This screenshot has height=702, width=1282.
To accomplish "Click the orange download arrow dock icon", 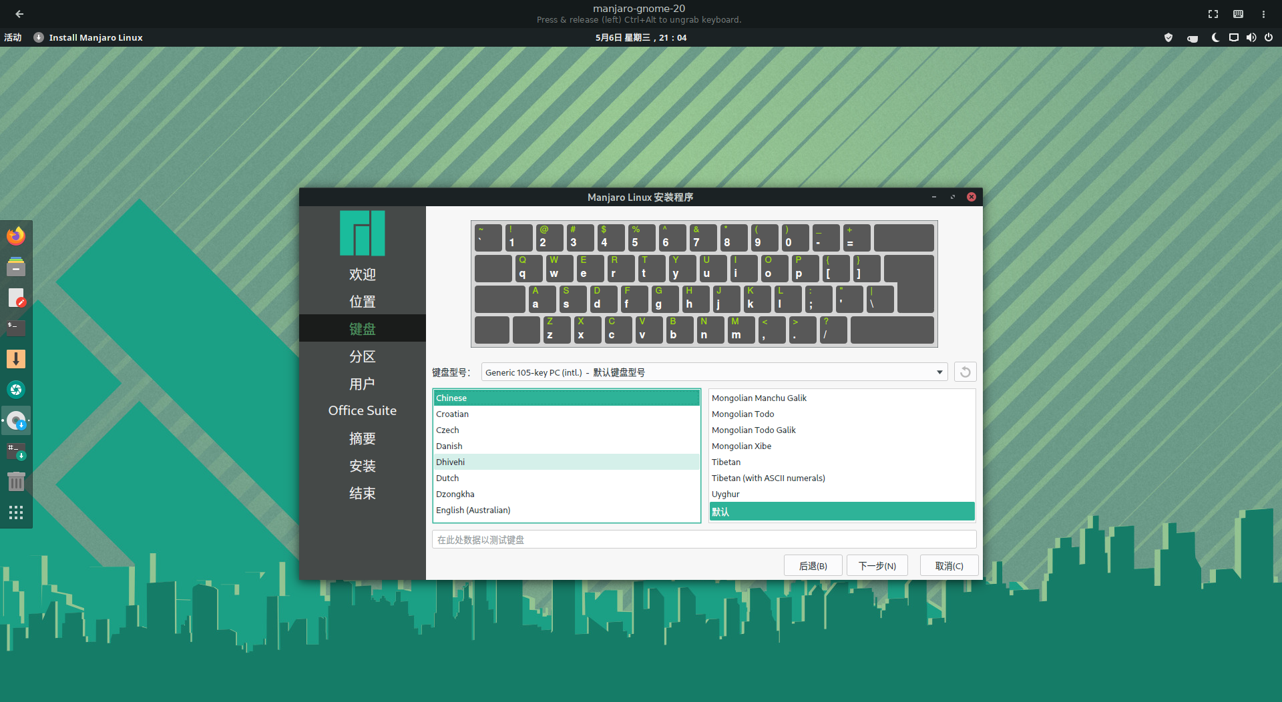I will pos(16,359).
